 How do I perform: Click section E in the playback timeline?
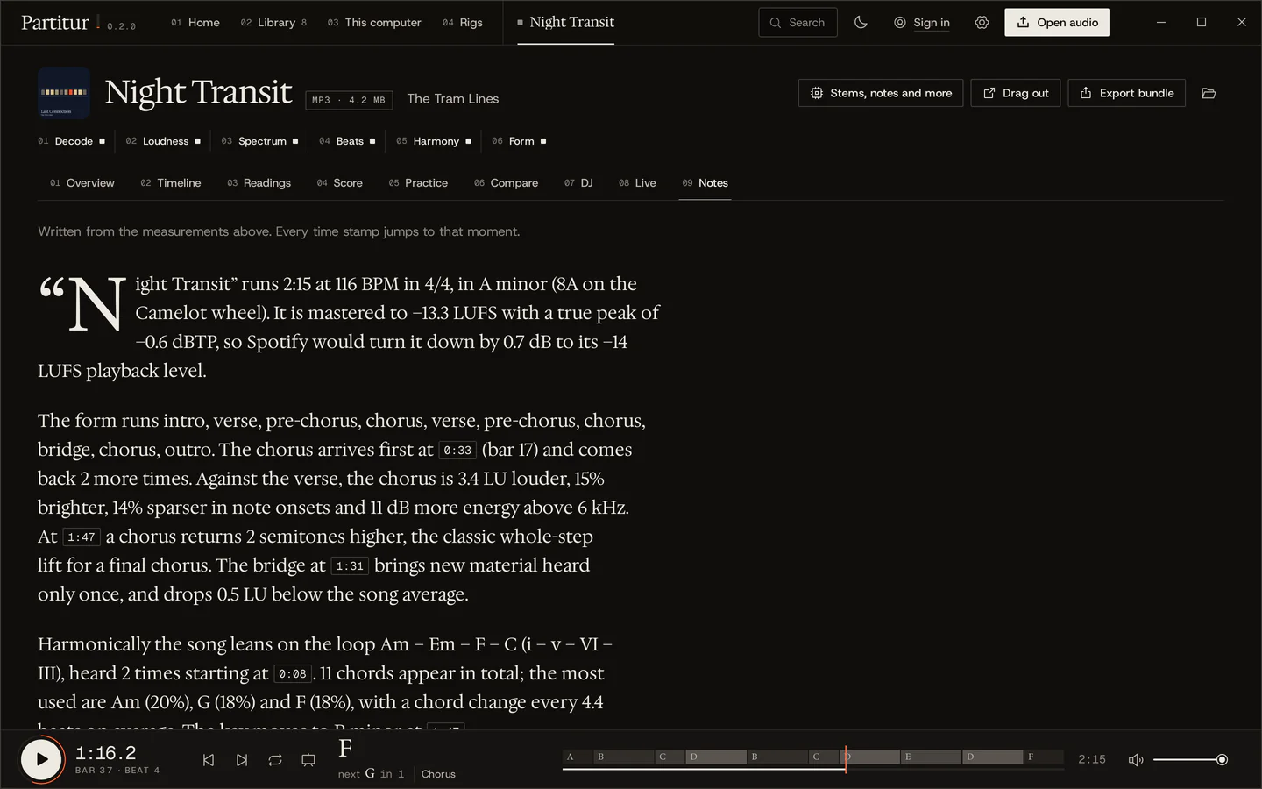[x=930, y=757]
